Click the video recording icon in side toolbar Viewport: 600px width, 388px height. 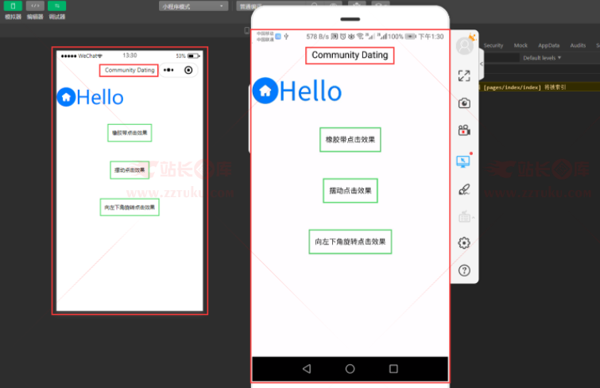(464, 131)
